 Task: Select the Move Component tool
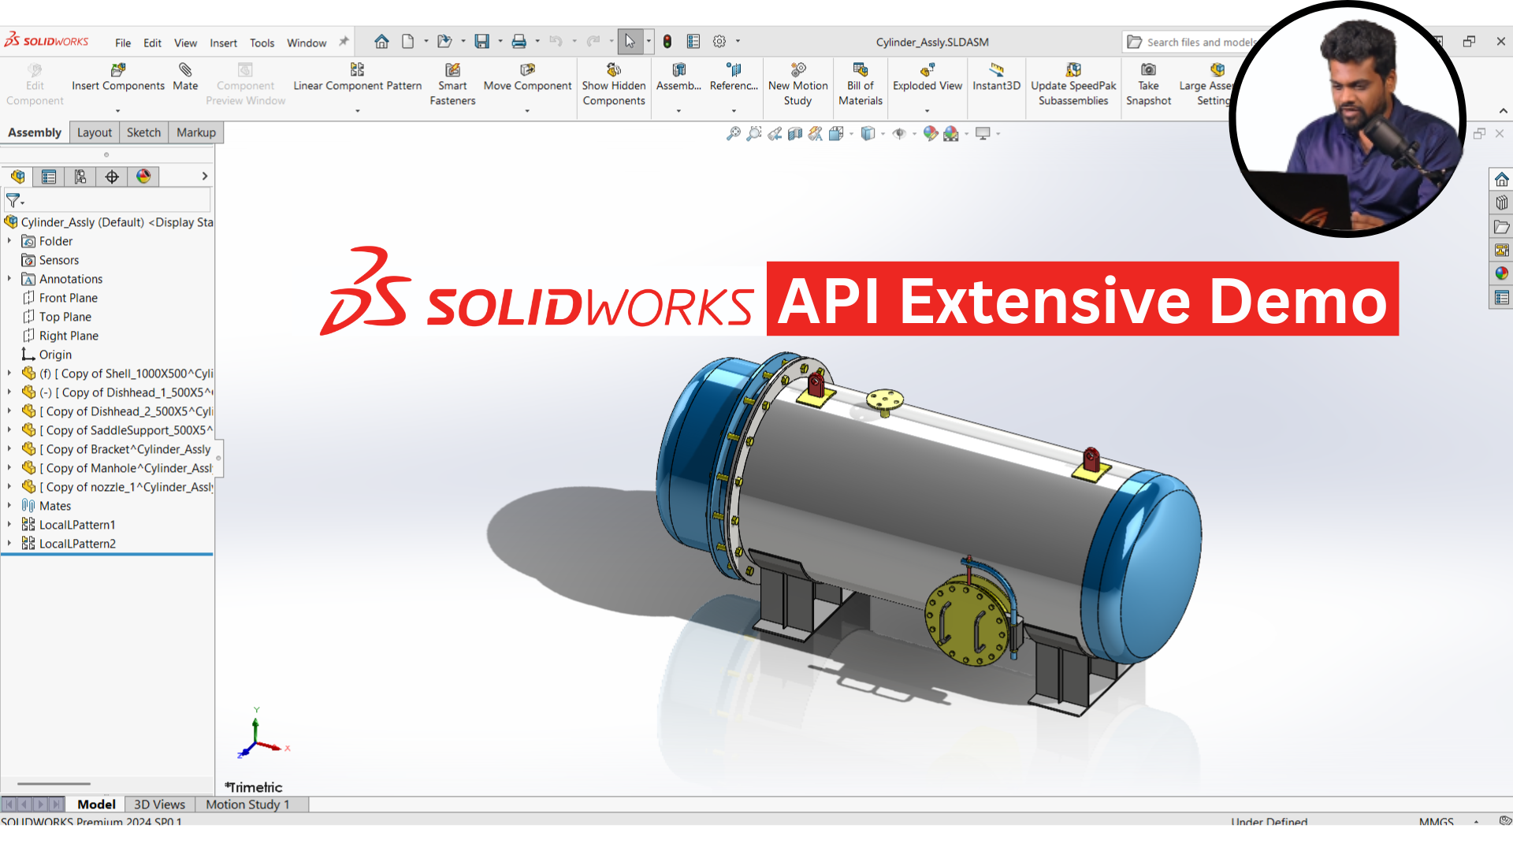click(527, 76)
